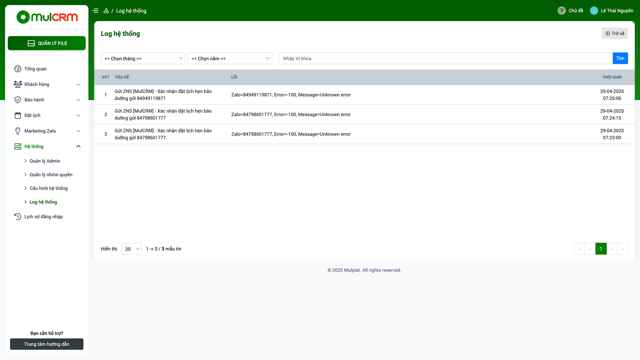Click the Lịch sử đăng nhập history icon
The height and width of the screenshot is (360, 640).
(18, 217)
